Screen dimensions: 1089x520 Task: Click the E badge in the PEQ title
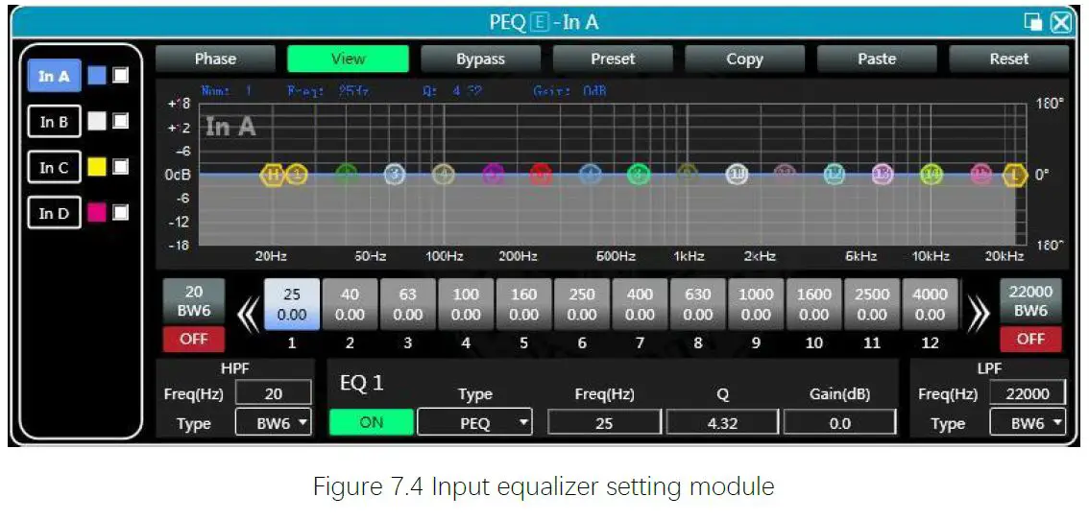tap(538, 23)
